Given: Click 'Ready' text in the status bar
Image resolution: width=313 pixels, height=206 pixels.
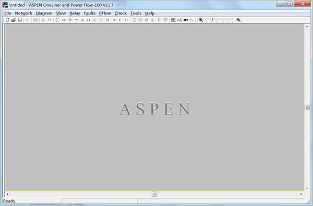Looking at the screenshot, I should [x=9, y=201].
